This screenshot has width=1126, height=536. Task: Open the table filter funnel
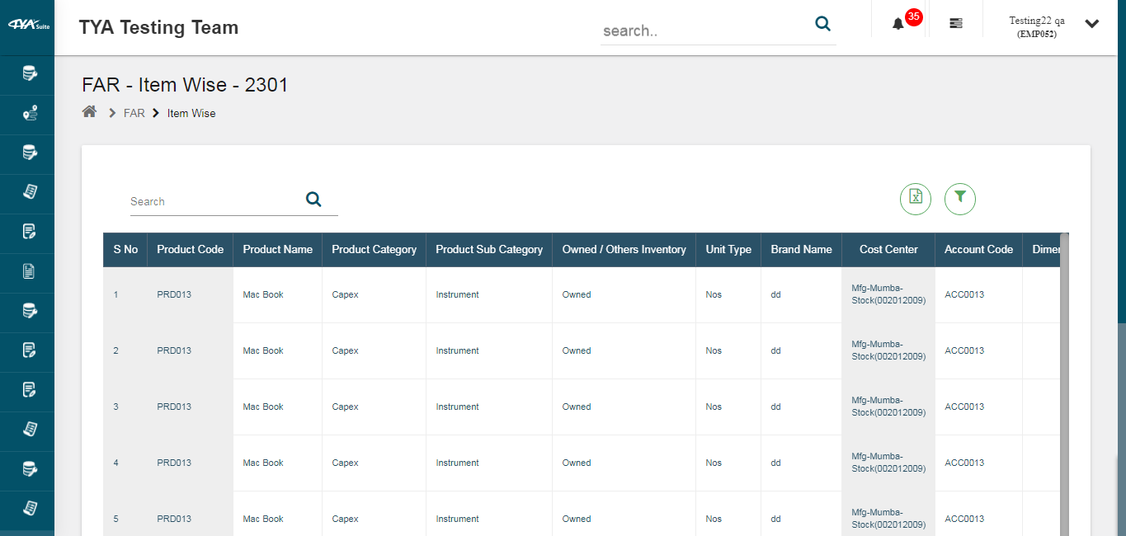tap(959, 199)
